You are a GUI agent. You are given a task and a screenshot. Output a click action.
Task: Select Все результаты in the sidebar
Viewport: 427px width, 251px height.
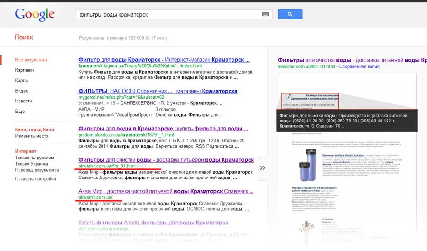click(31, 60)
